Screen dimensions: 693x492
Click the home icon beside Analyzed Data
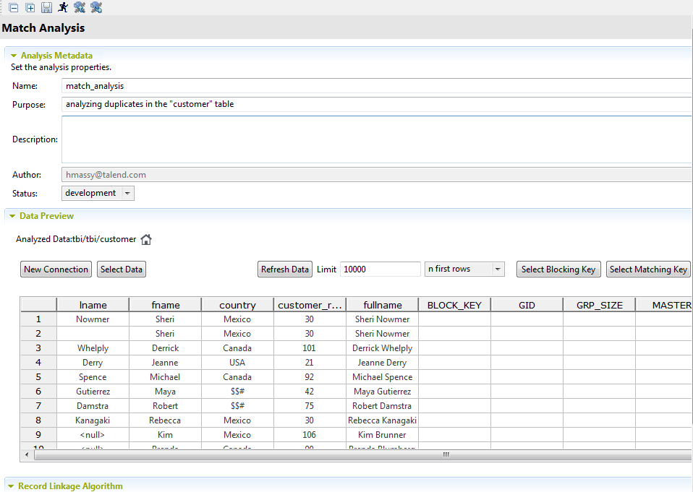click(x=146, y=240)
